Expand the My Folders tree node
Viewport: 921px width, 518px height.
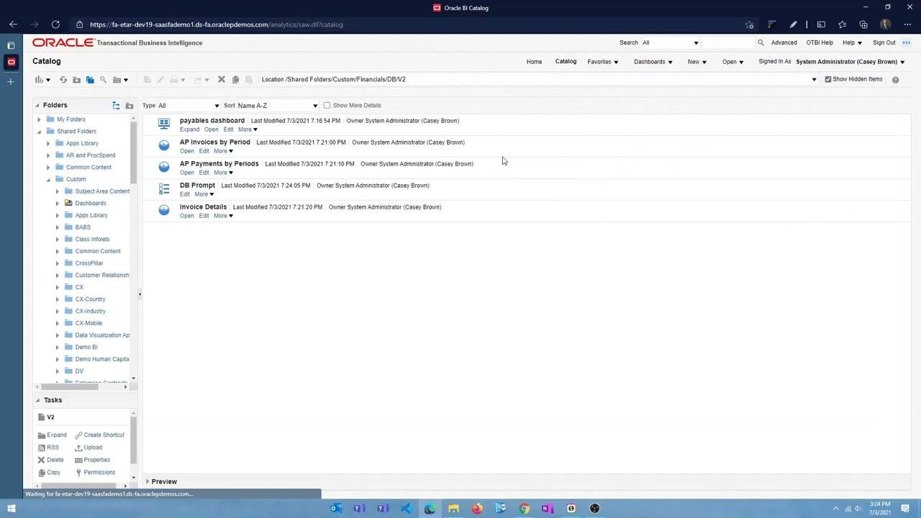coord(40,119)
